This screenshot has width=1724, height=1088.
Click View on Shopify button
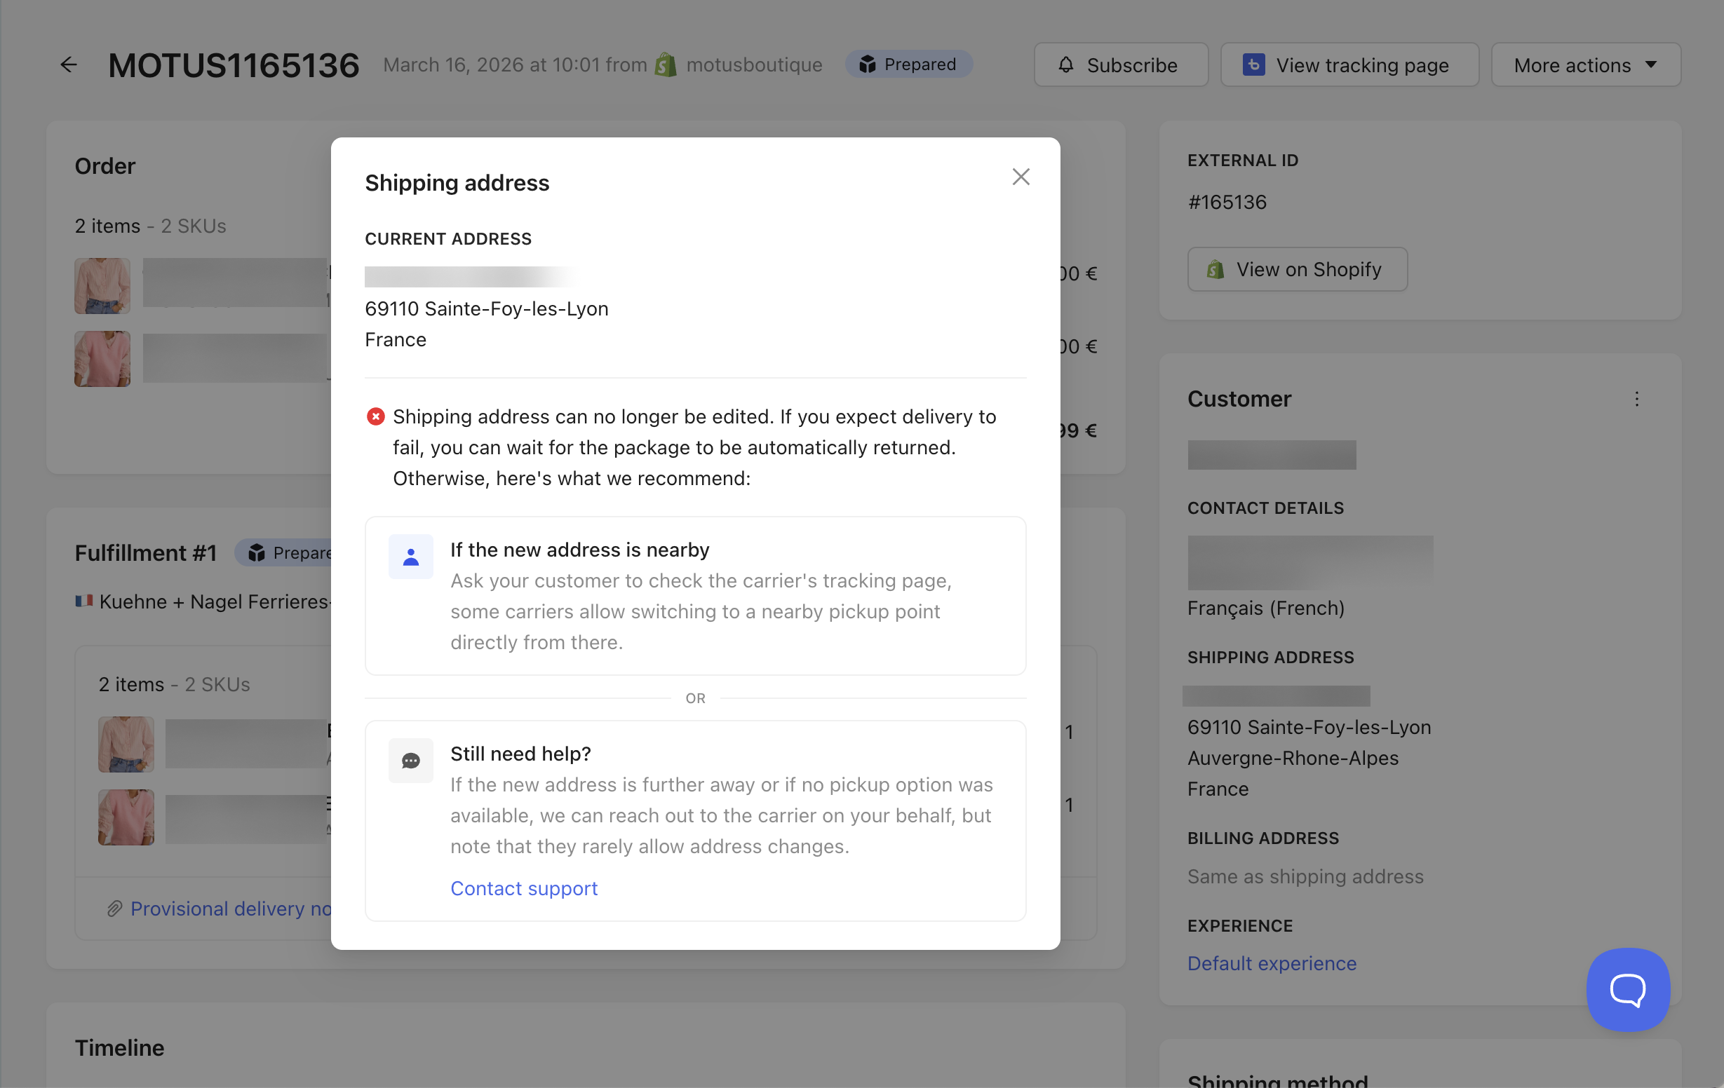pos(1297,269)
